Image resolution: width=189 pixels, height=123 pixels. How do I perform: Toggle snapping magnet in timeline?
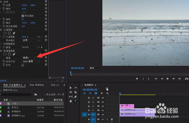click(x=90, y=93)
